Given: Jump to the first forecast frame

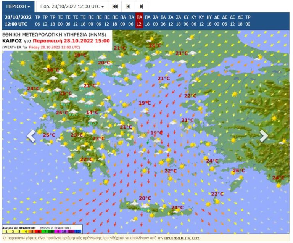Looking at the screenshot, I should (115, 6).
